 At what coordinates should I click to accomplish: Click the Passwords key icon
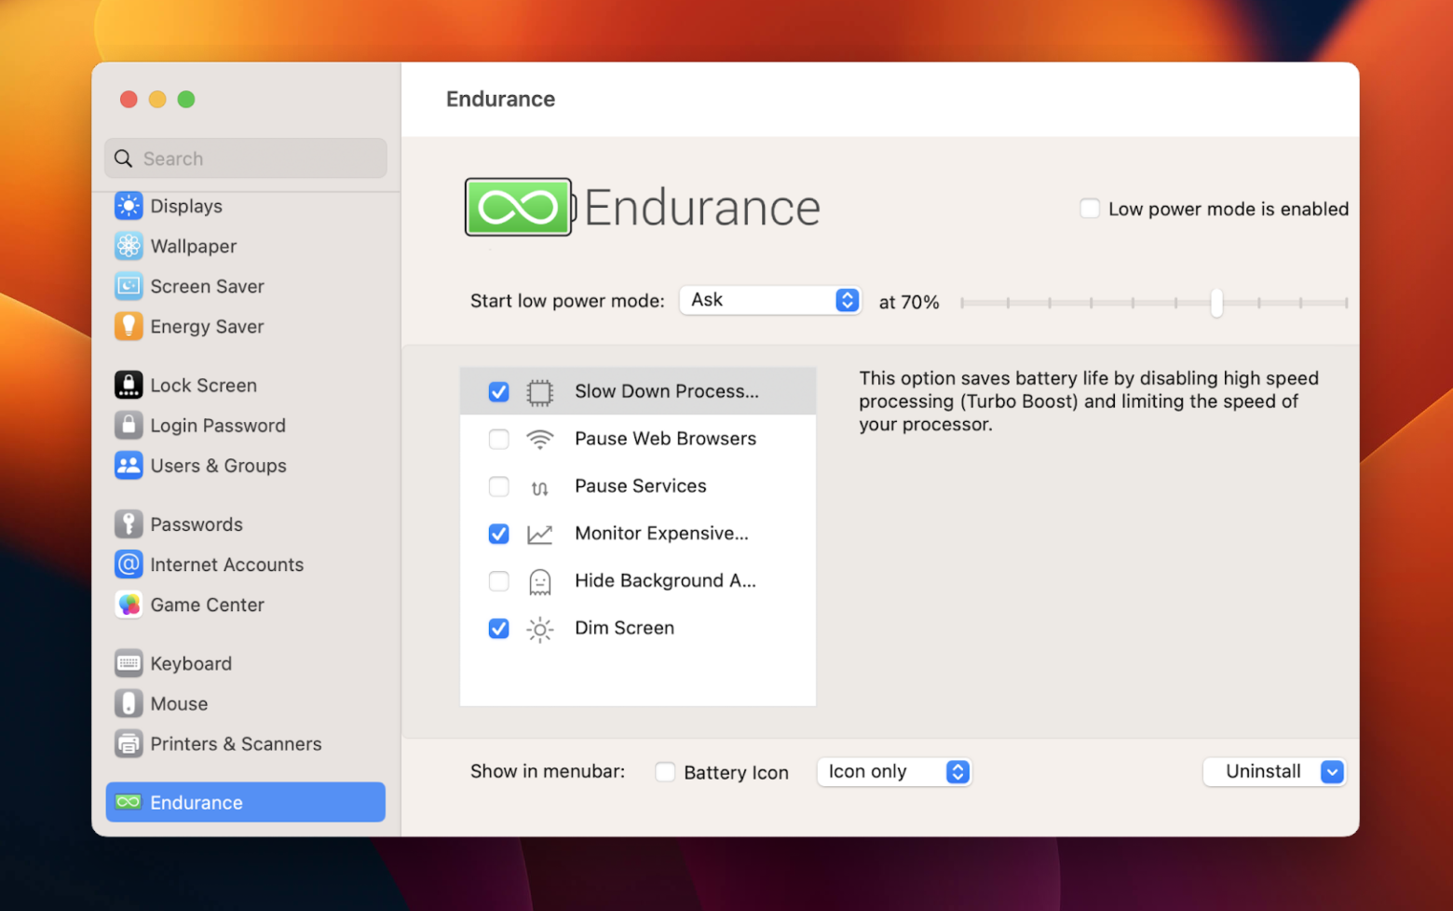(x=129, y=523)
